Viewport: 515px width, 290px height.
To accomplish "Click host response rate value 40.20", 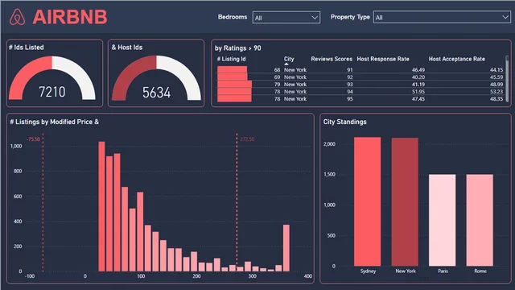I will [418, 77].
